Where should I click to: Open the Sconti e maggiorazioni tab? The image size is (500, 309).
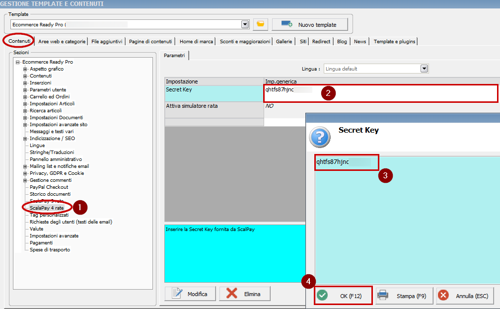pos(245,41)
